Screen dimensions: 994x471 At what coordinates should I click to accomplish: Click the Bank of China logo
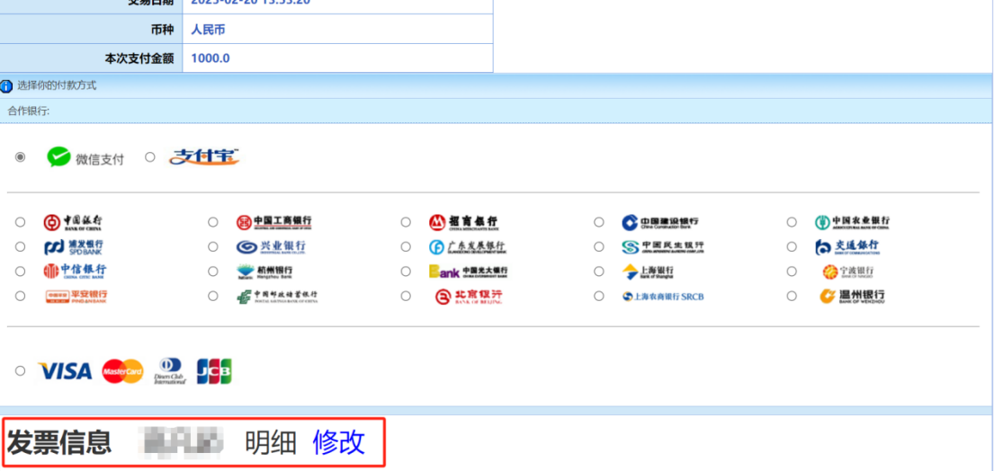click(x=73, y=222)
